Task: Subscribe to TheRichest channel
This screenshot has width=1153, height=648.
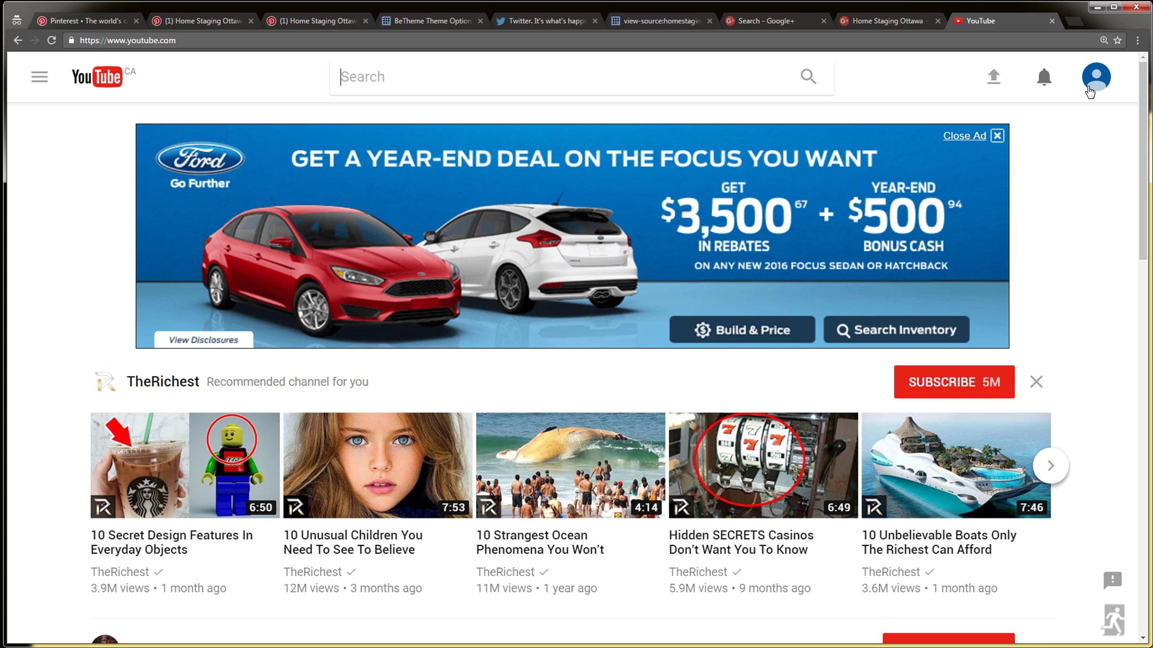Action: [954, 382]
